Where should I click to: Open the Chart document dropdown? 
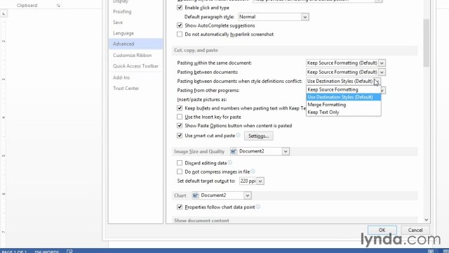click(248, 195)
